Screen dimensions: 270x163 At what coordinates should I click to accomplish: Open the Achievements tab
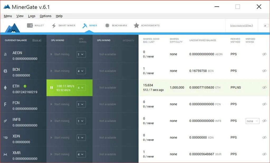tap(147, 26)
